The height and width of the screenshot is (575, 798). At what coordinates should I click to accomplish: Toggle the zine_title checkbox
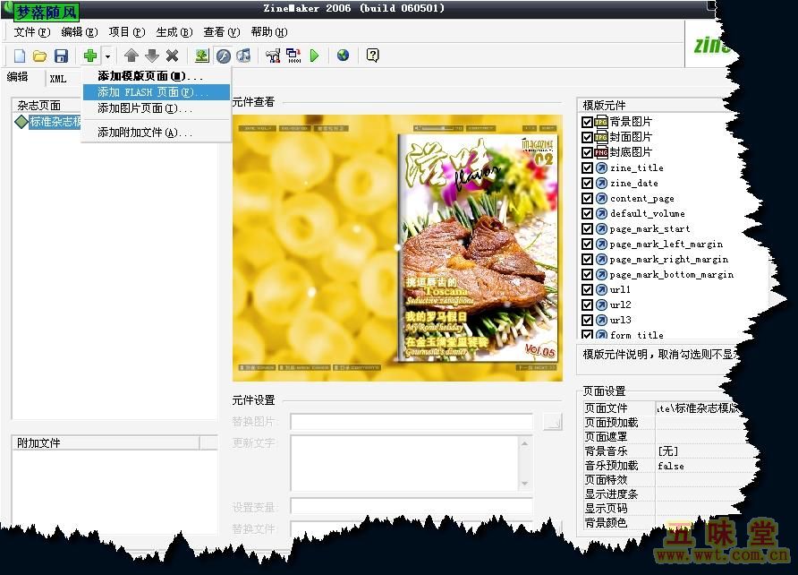(x=587, y=167)
